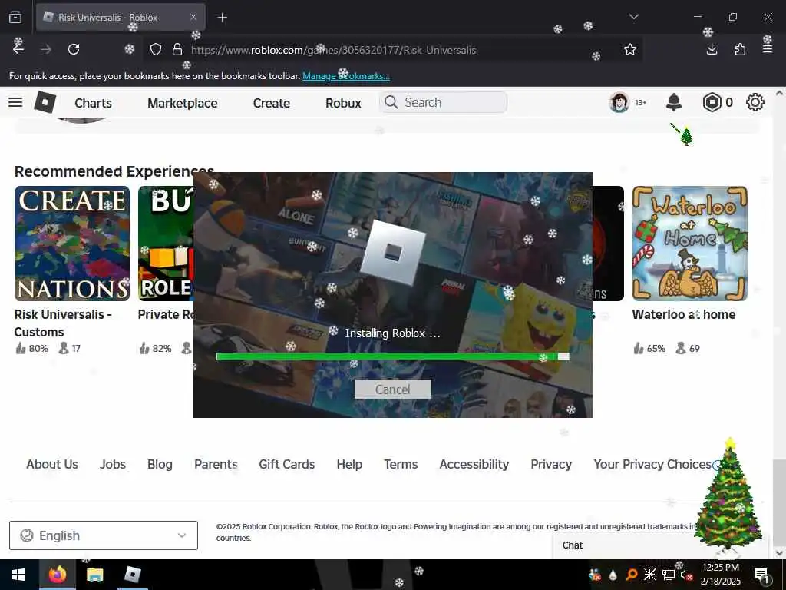Open the Waterloo at home thumbnail

(690, 244)
